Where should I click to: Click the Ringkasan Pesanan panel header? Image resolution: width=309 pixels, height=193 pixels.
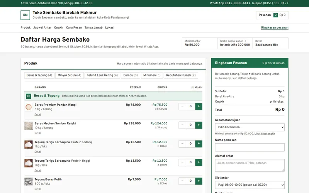(x=250, y=63)
